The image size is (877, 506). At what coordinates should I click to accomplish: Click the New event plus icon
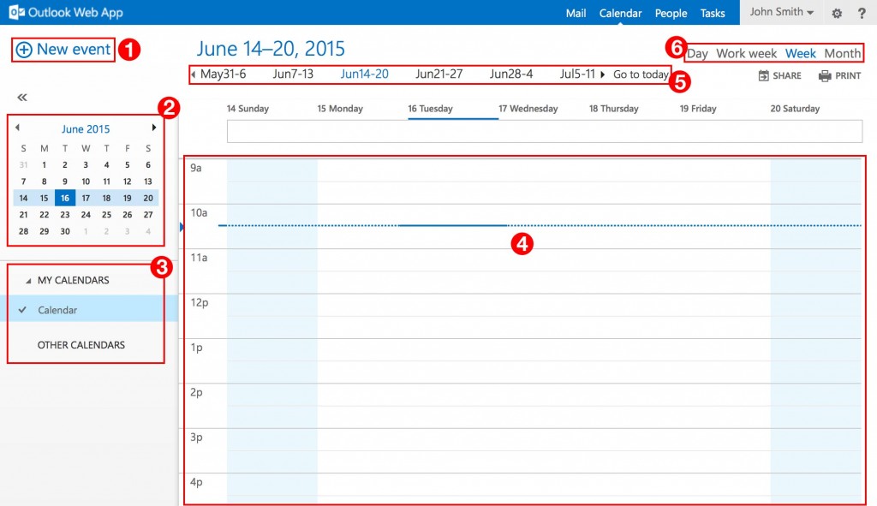click(24, 50)
